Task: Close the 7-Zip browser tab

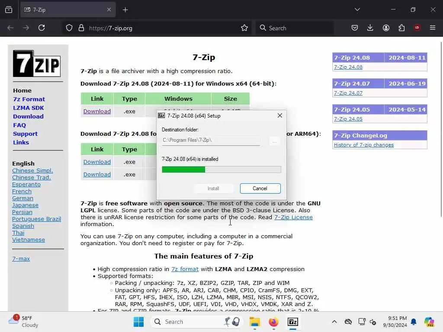Action: tap(109, 10)
